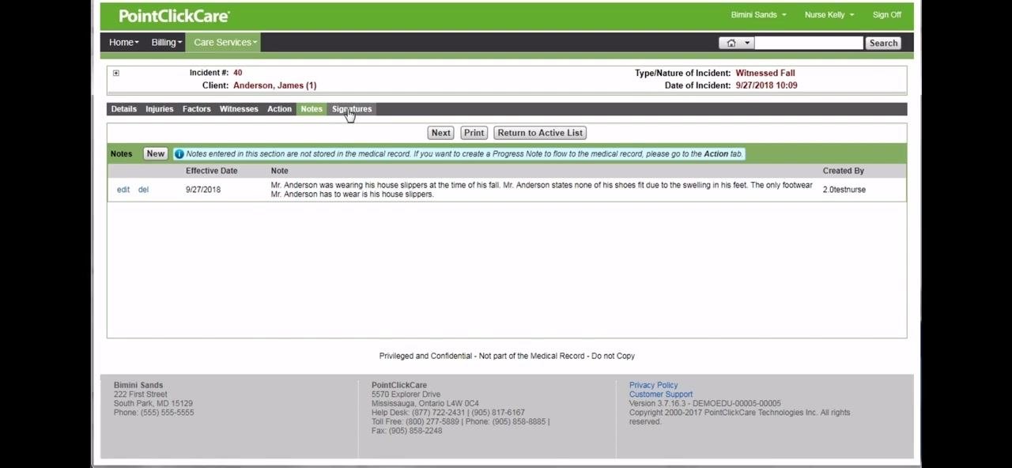This screenshot has height=468, width=1012.
Task: Click del link for the 9/27/2018 note
Action: point(143,190)
